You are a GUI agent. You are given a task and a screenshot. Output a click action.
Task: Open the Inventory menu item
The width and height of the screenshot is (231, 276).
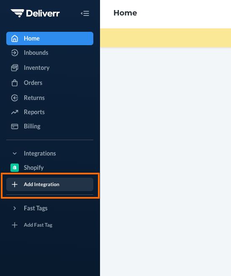coord(50,68)
